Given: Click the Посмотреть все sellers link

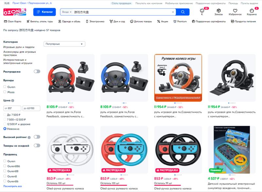Looking at the screenshot, I should (12, 186).
